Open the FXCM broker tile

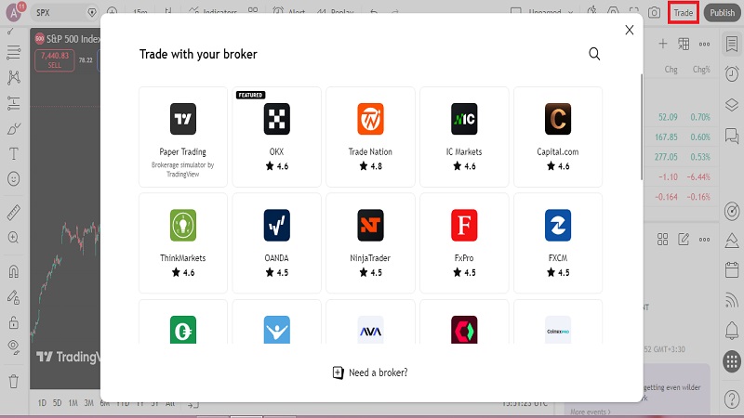tap(557, 243)
